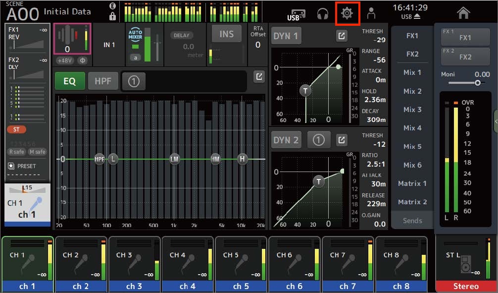
Task: Toggle the EQ on button
Action: [70, 81]
